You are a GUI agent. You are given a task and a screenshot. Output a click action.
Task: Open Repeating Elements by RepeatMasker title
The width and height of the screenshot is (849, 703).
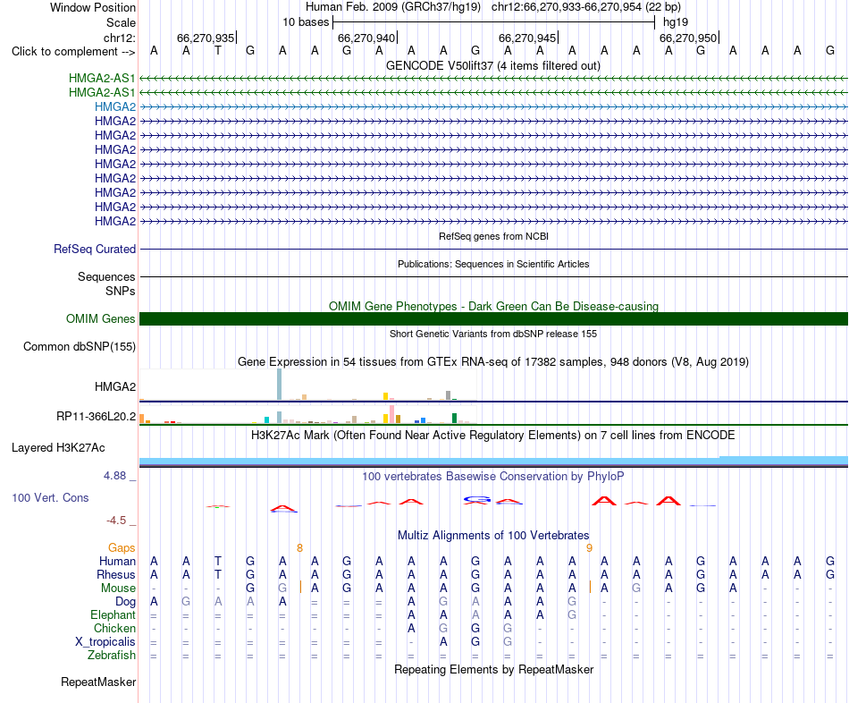click(493, 670)
